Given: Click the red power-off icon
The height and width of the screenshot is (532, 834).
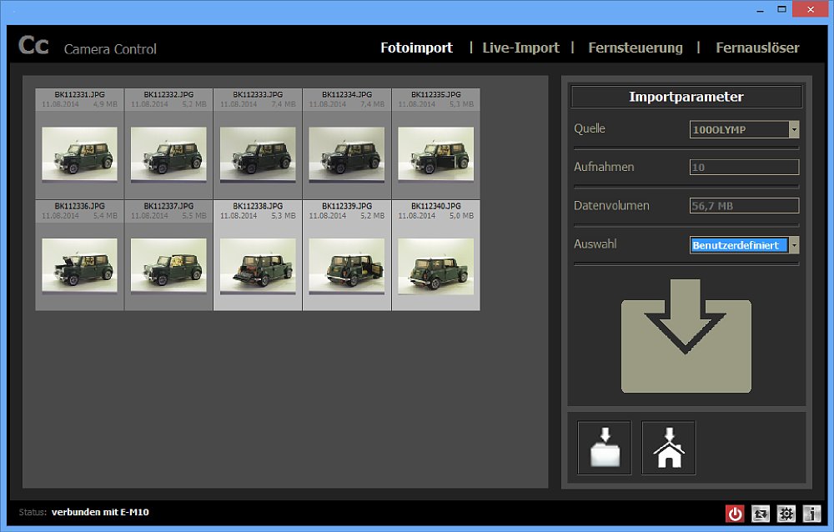Looking at the screenshot, I should coord(735,514).
